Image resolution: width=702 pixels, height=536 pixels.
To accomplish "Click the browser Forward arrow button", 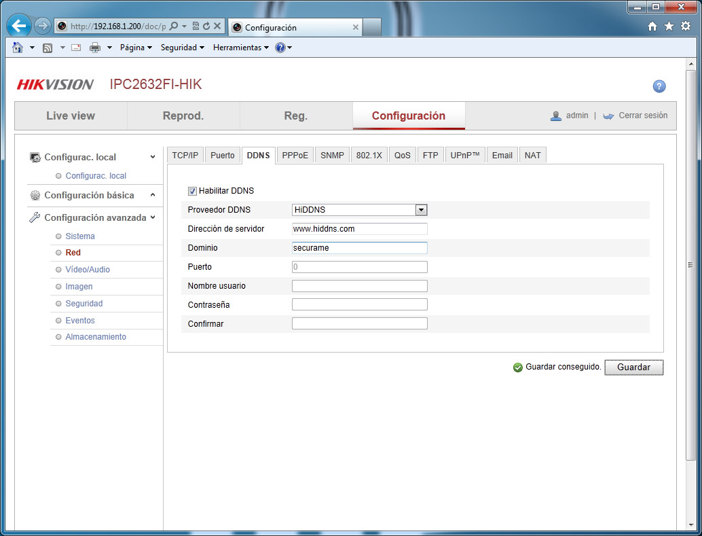I will point(43,26).
